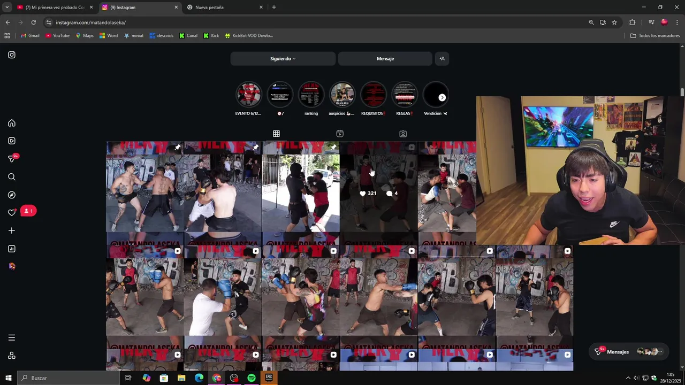This screenshot has width=685, height=385.
Task: Open the tab search dropdown arrow
Action: 7,7
